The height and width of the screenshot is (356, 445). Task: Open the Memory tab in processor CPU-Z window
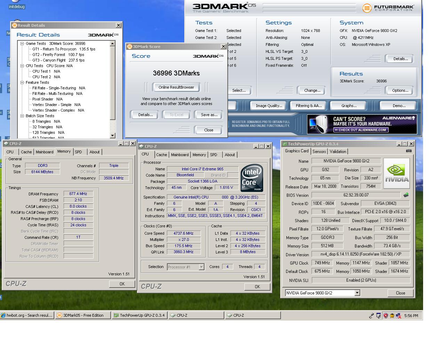click(x=199, y=155)
